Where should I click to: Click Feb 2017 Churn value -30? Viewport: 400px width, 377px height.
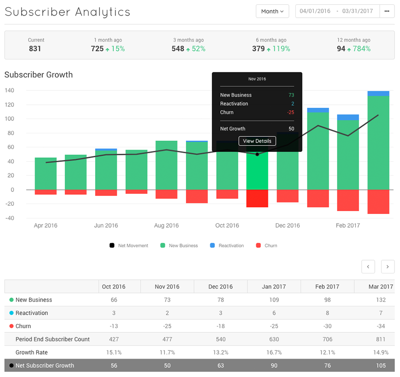327,326
